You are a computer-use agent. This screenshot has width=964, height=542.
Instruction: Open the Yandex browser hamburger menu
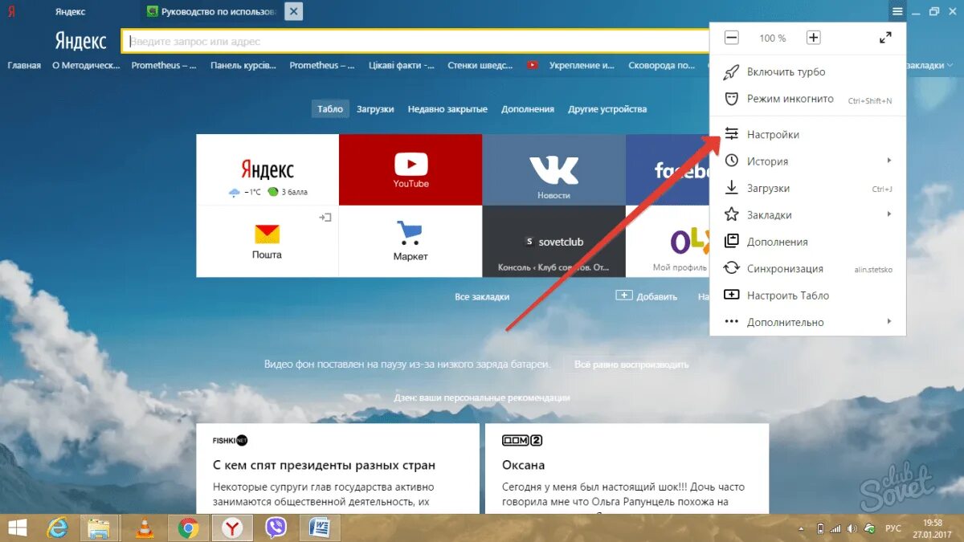[x=897, y=11]
